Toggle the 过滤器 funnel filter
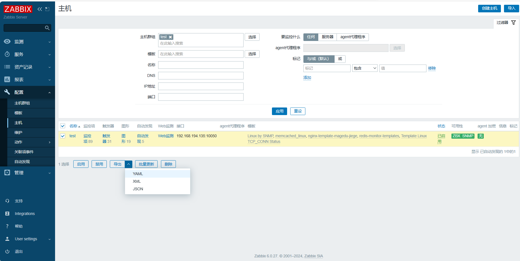This screenshot has width=520, height=261. [x=514, y=22]
